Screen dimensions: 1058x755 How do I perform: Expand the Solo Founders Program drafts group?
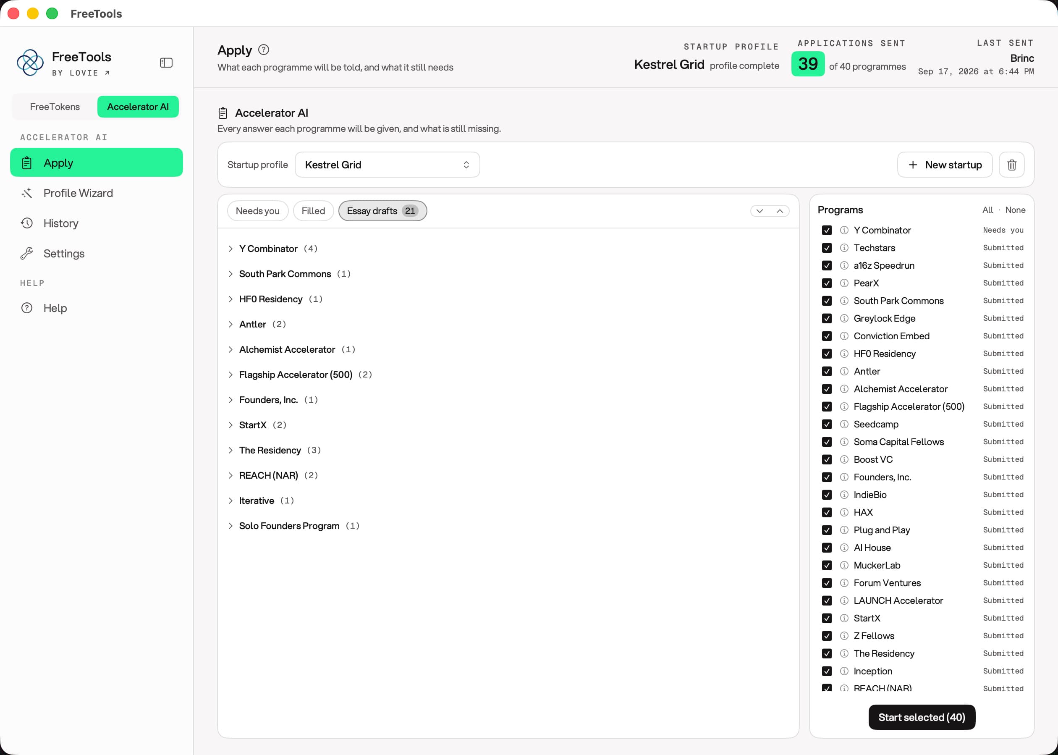coord(230,526)
